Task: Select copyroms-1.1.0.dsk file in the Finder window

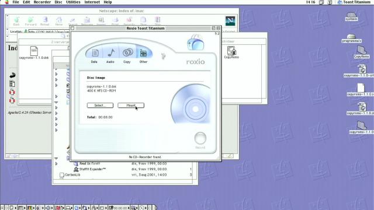Action: tap(34, 53)
